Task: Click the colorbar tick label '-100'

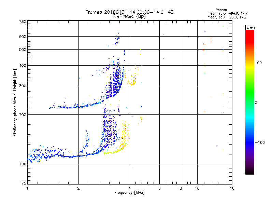Action: 260,142
